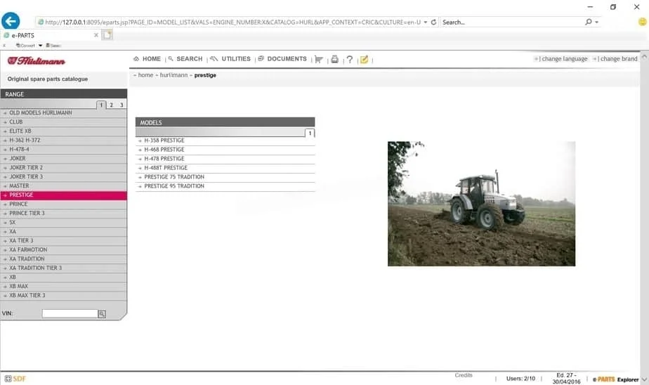
Task: Click the smiley feedback icon
Action: pyautogui.click(x=643, y=22)
